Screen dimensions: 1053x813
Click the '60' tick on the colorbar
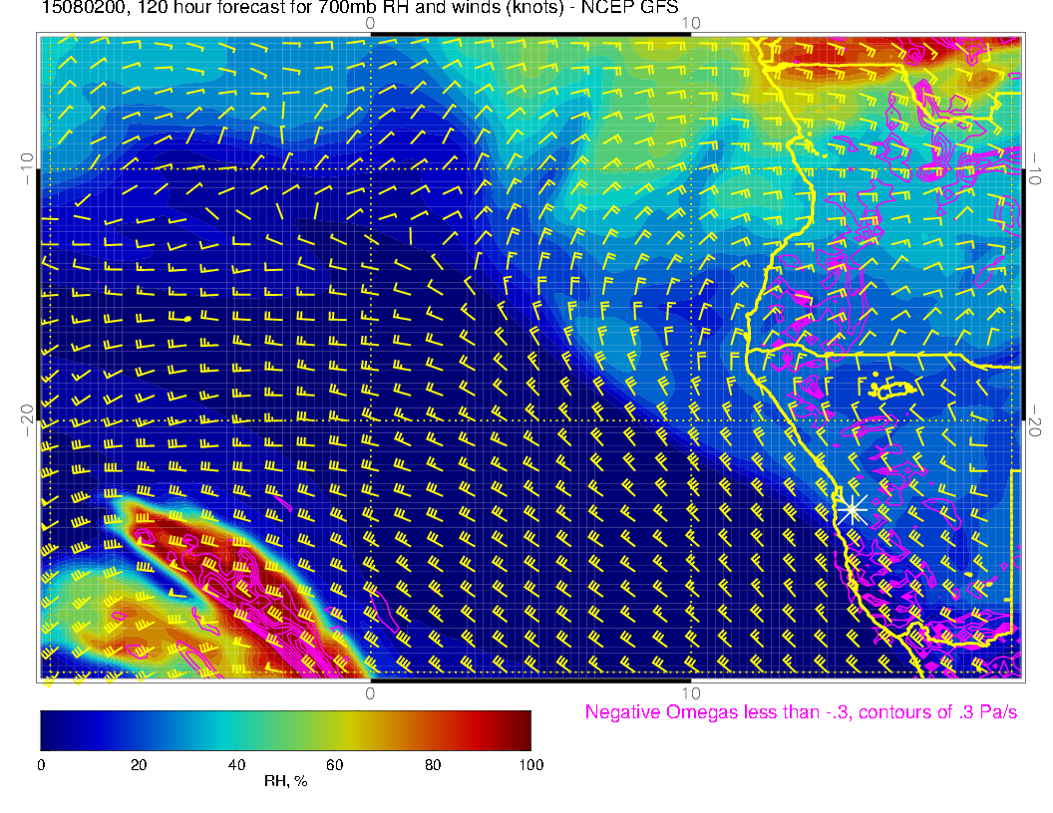click(x=334, y=765)
